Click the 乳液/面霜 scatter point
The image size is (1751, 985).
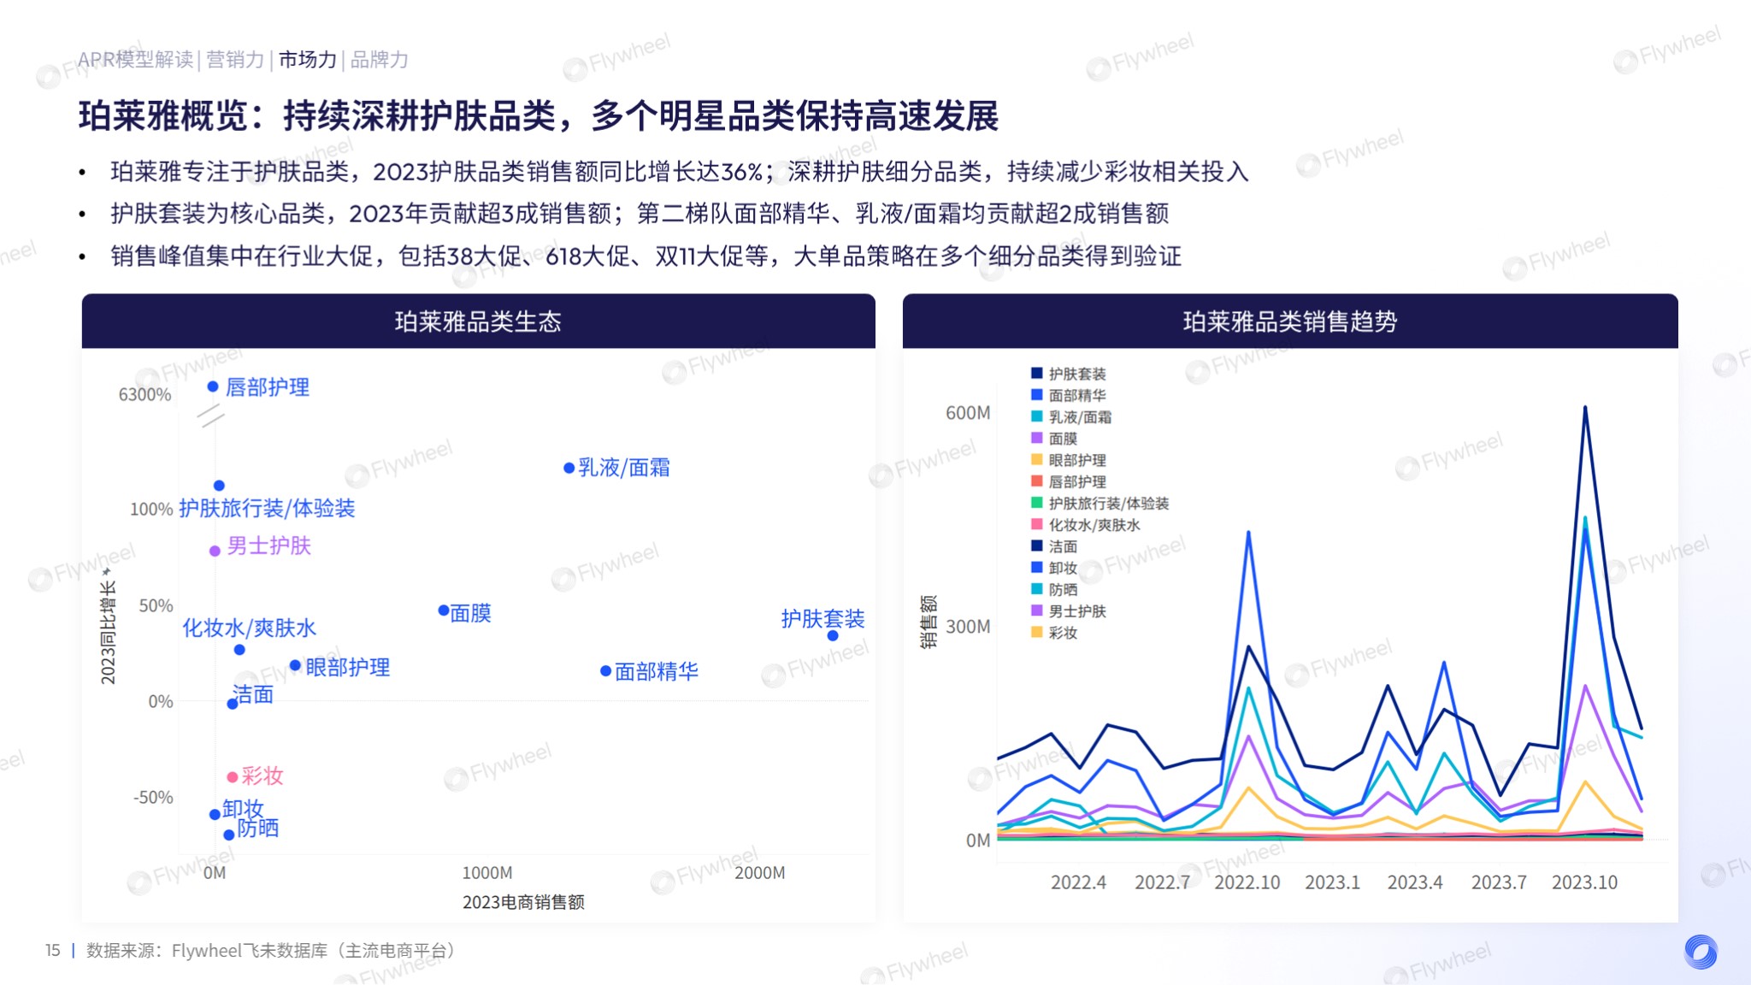[569, 468]
